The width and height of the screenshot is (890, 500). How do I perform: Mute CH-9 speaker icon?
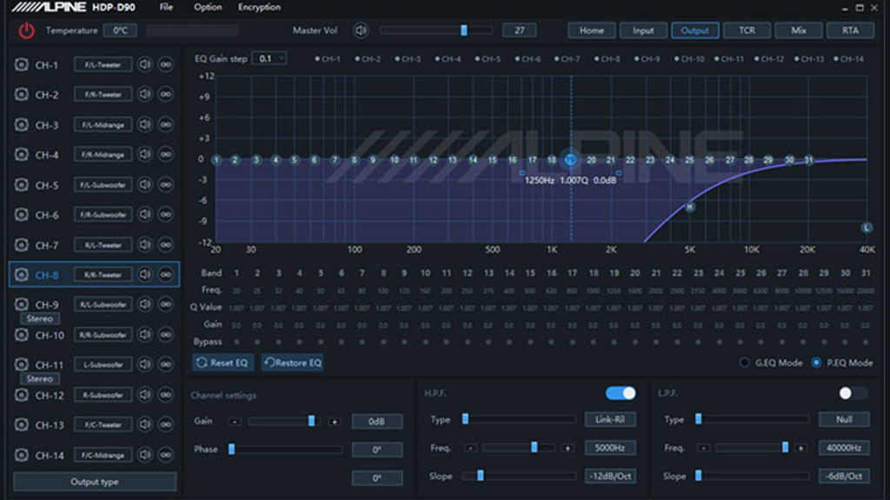145,304
